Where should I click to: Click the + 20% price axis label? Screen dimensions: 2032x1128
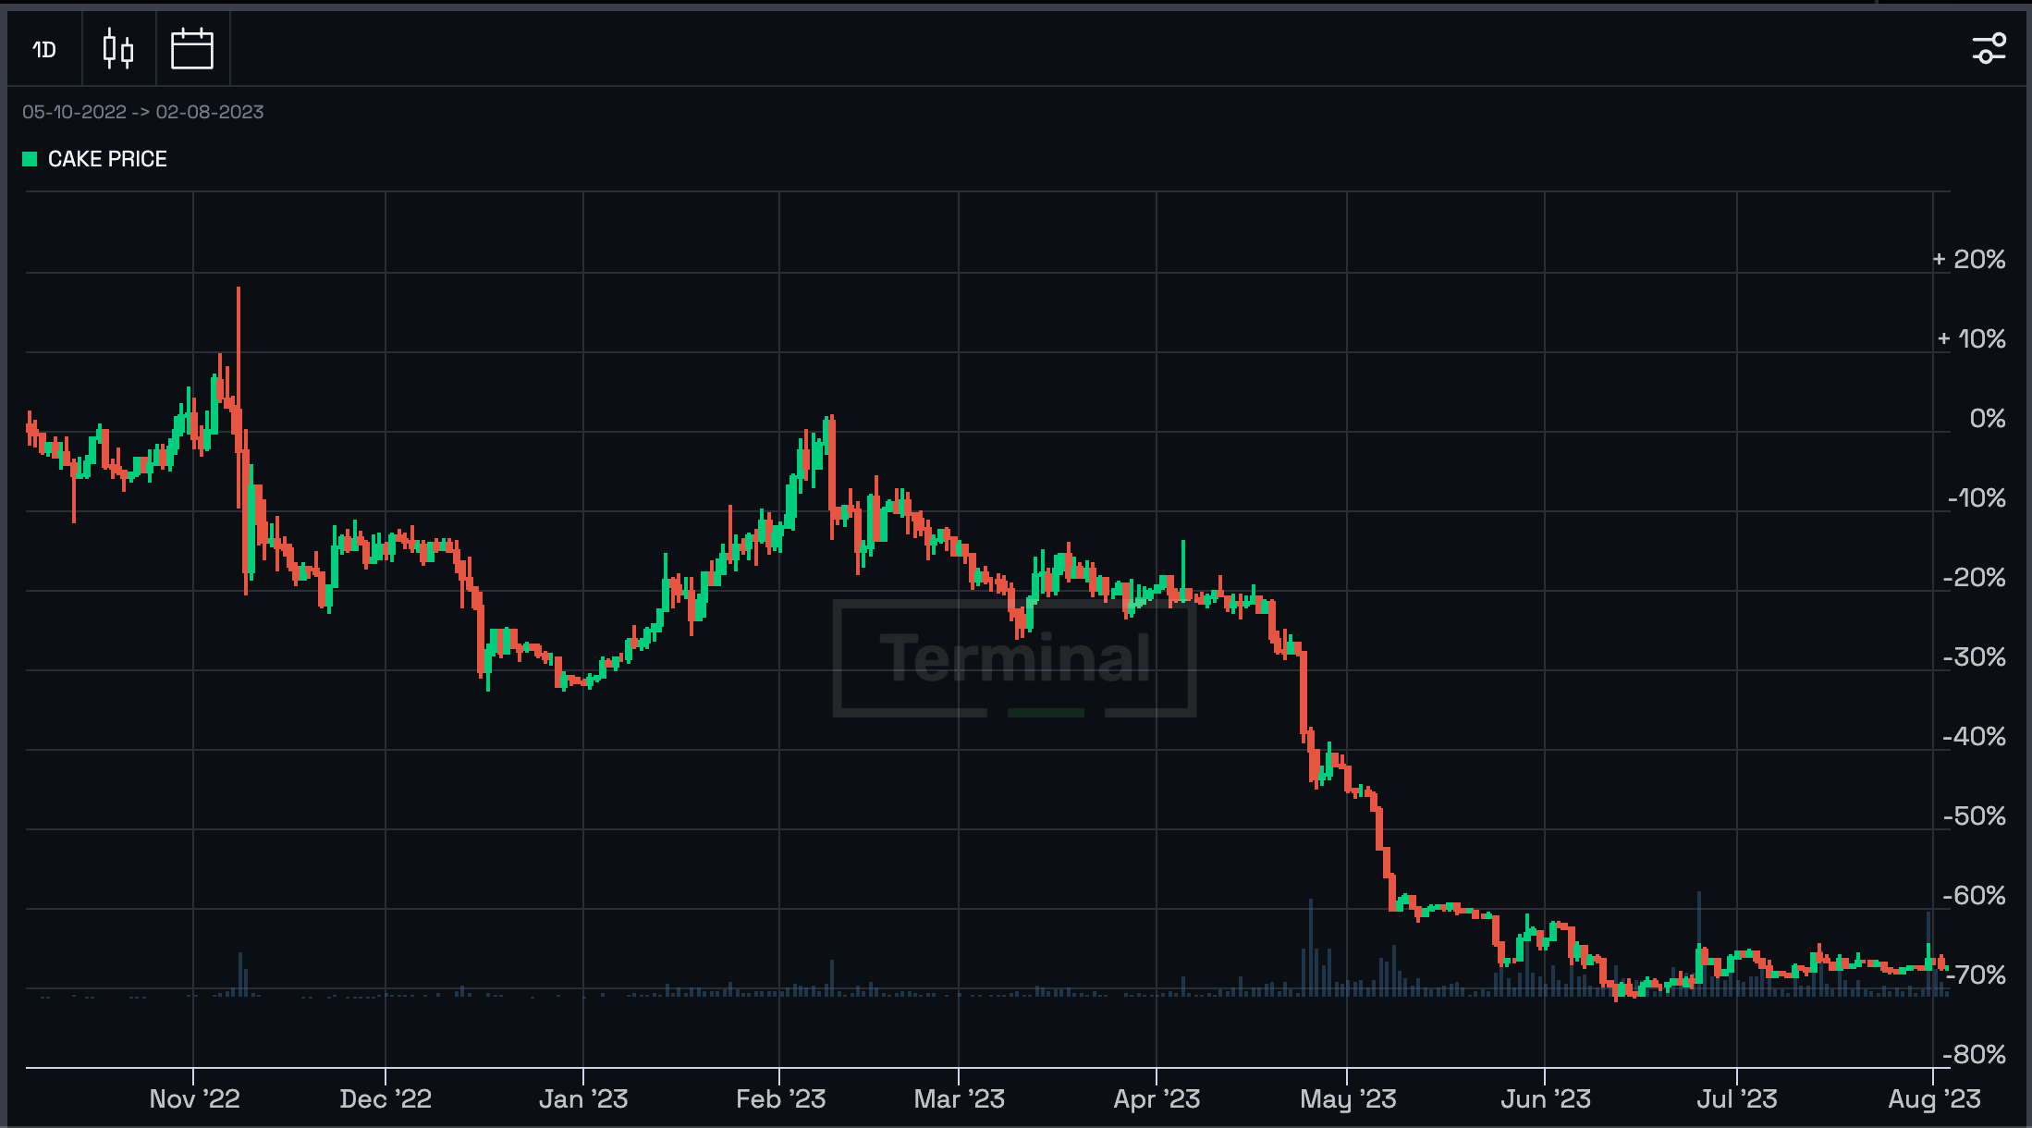(x=1969, y=260)
